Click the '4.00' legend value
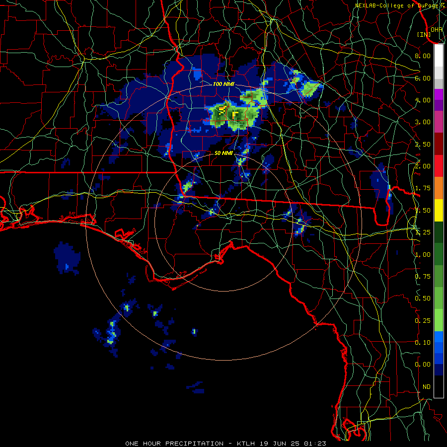Screen dimensions: 447x447 [x=423, y=100]
